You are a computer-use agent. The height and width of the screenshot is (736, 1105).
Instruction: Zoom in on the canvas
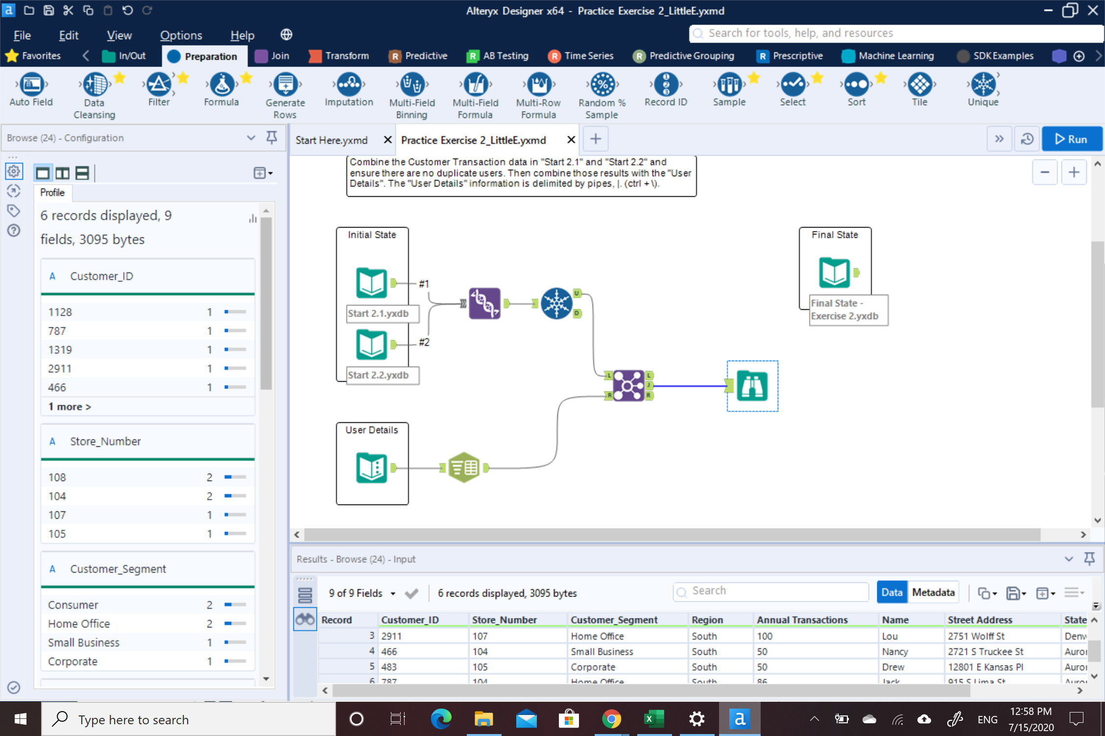(1074, 172)
